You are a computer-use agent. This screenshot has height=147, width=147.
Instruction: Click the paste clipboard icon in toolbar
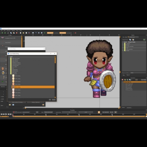14,33
